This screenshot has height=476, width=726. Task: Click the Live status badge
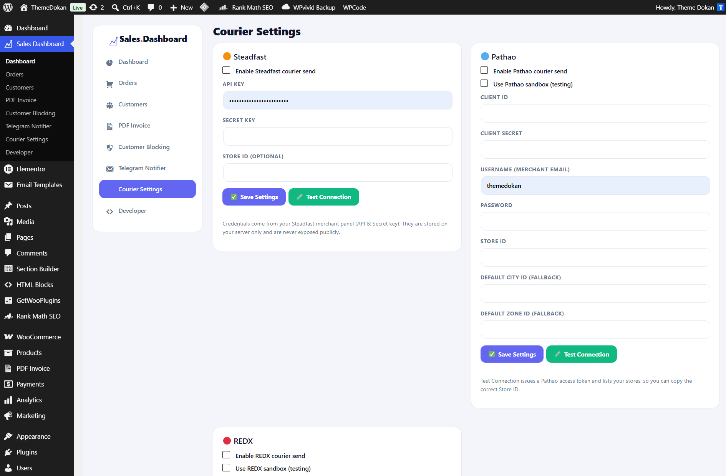[x=78, y=8]
